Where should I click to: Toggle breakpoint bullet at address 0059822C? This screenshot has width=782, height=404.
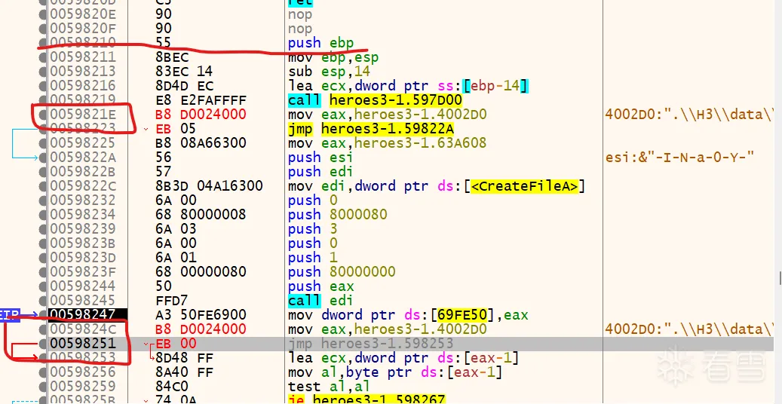(42, 186)
